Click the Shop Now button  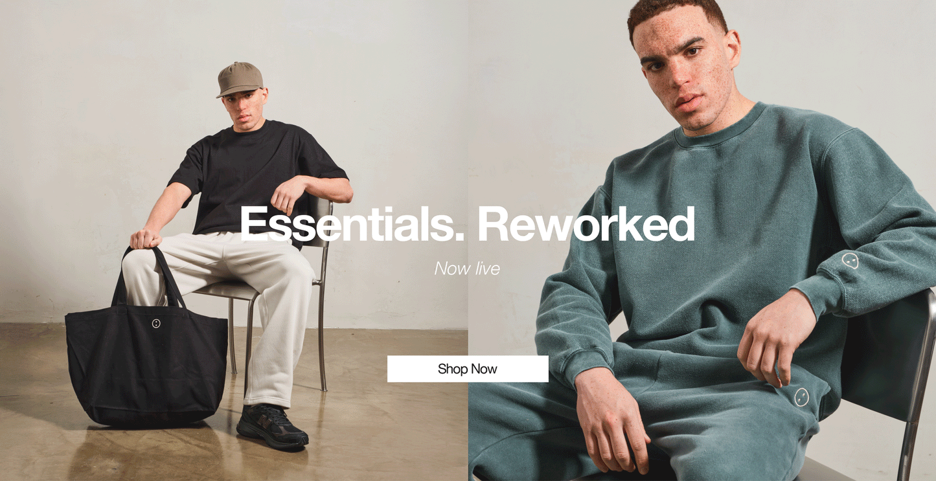(x=468, y=369)
